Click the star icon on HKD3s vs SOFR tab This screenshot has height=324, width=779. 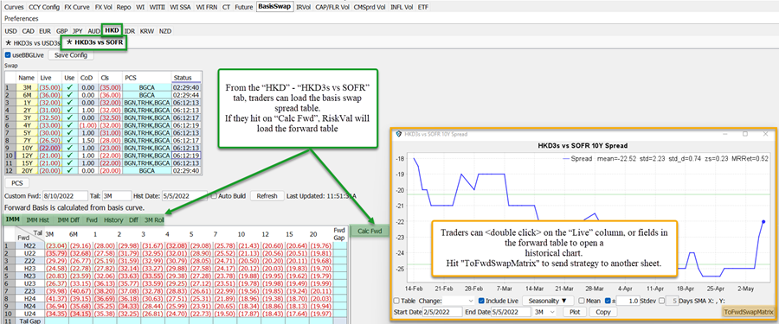tap(69, 43)
